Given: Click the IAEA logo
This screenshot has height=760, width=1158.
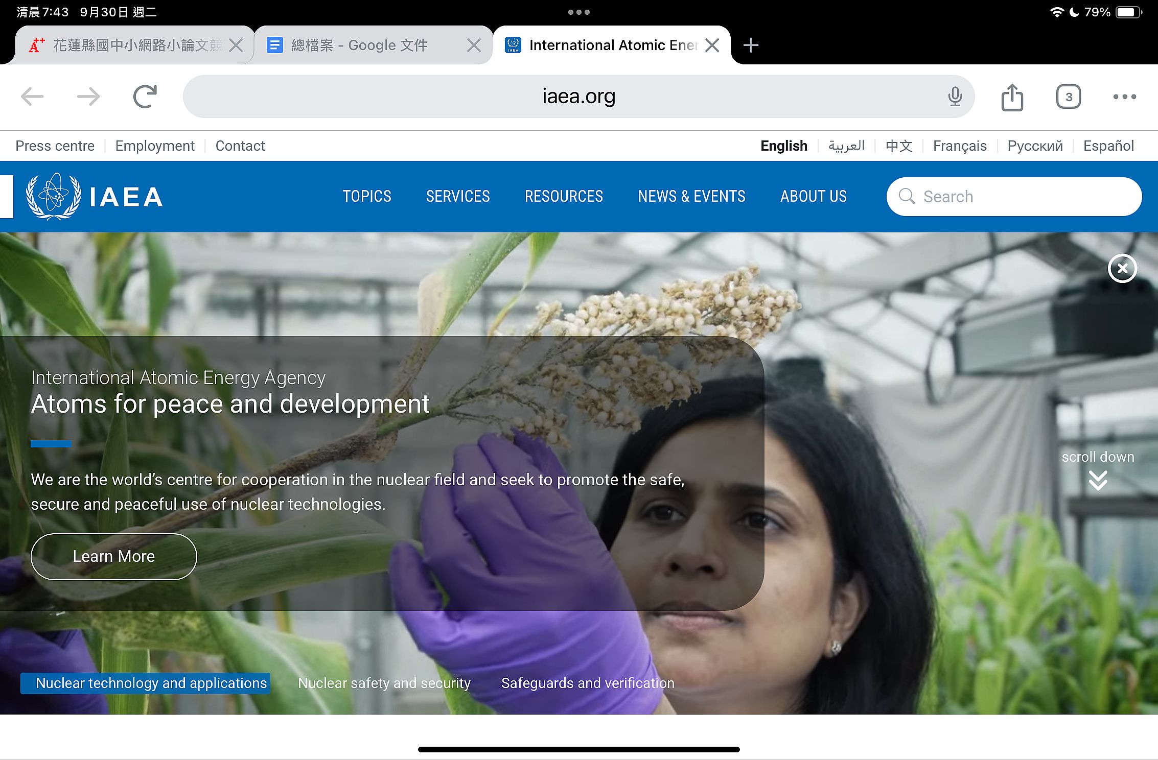Looking at the screenshot, I should tap(95, 197).
